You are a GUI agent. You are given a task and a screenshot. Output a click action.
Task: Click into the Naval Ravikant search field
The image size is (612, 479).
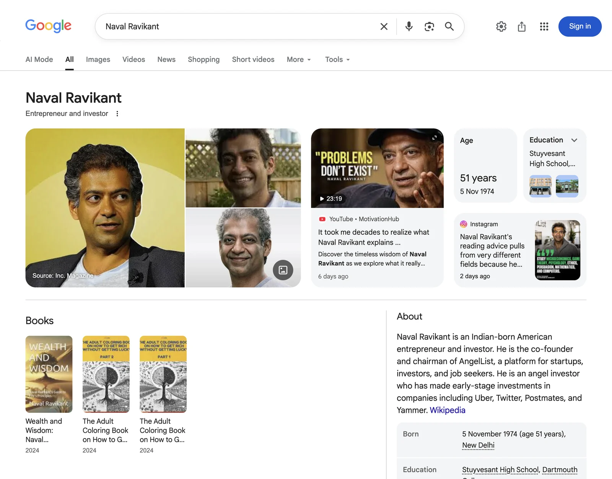(x=237, y=26)
